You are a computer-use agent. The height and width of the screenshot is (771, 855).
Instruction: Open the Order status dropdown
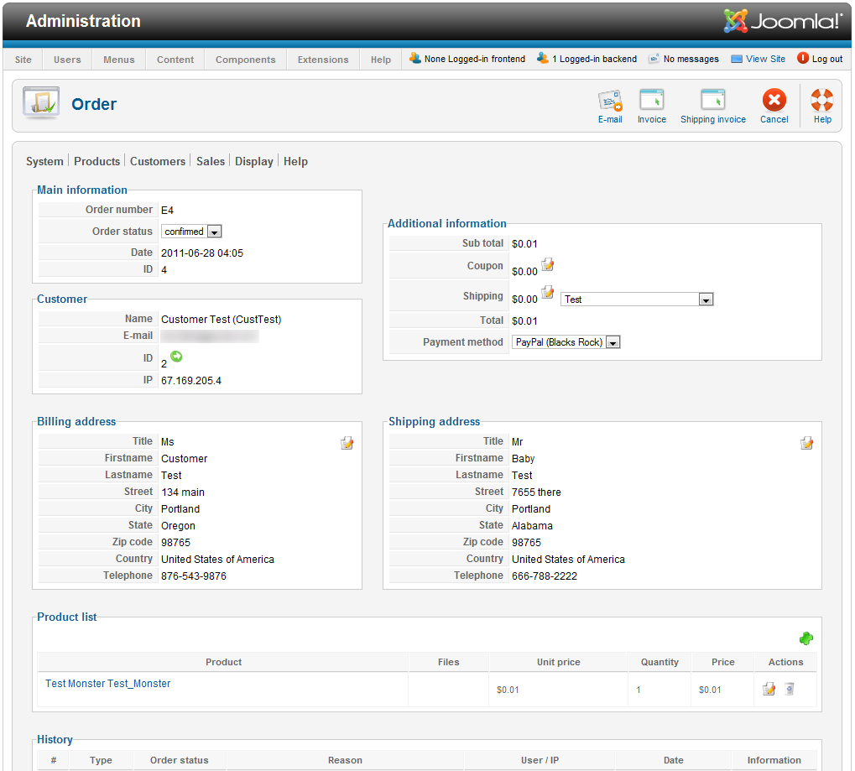pos(213,232)
